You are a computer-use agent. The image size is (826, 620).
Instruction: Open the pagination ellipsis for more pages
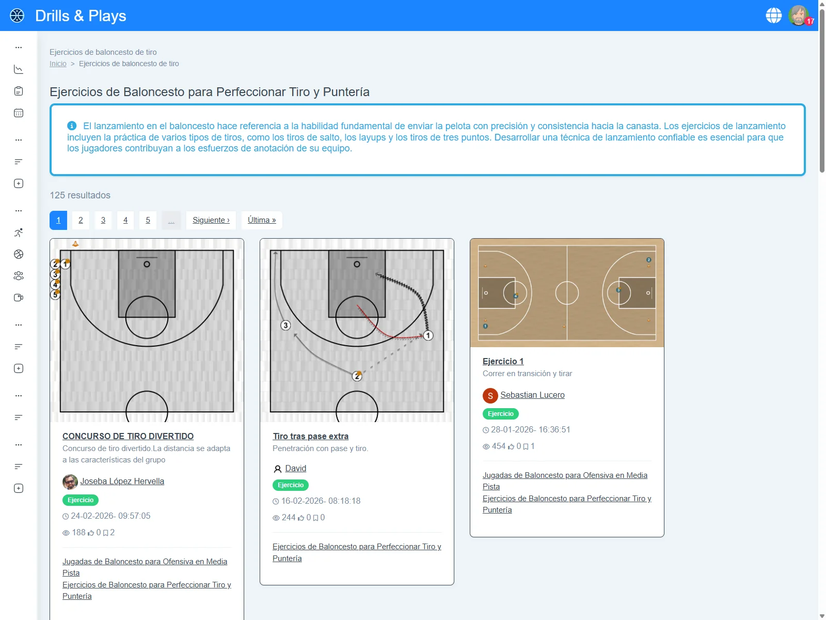[x=171, y=220]
